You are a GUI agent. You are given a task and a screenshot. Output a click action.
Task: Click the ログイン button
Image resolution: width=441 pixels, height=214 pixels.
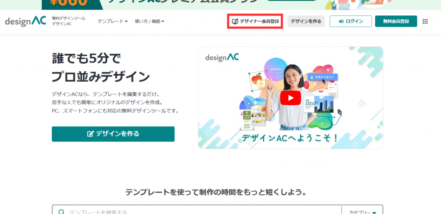(351, 21)
